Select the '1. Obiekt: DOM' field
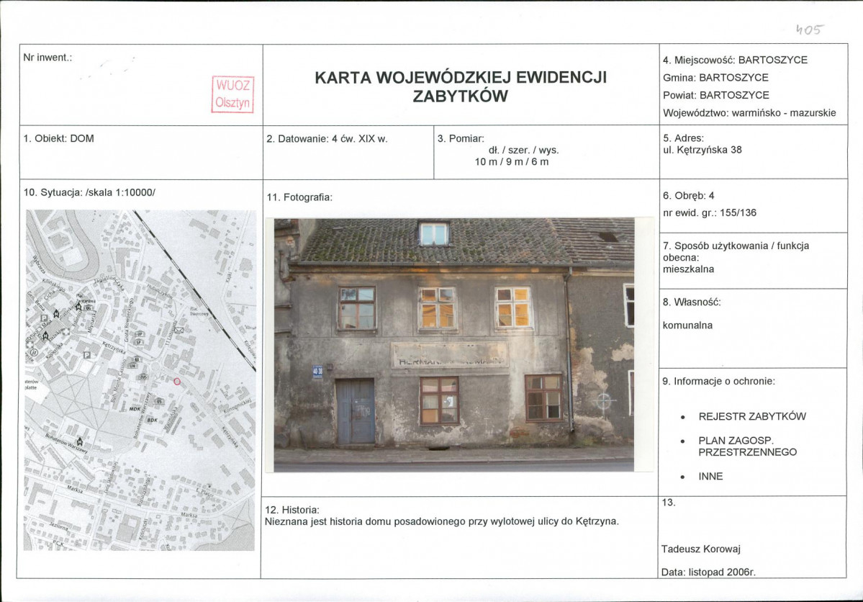This screenshot has width=863, height=602. pos(58,138)
